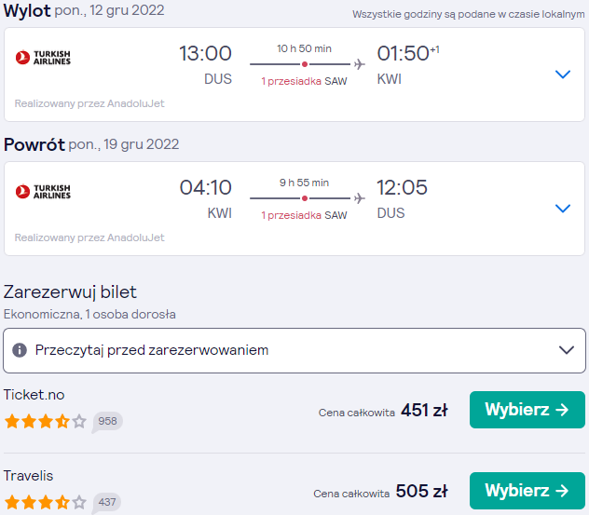Screen dimensions: 589x515
Task: Select the Ticket.no provider name
Action: (34, 395)
